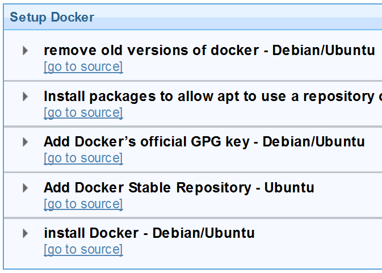Open go to source below install Docker
Viewport: 382px width, 273px height.
tap(83, 250)
